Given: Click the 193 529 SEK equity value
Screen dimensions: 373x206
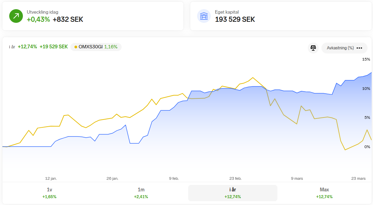Looking at the screenshot, I should pyautogui.click(x=235, y=19).
